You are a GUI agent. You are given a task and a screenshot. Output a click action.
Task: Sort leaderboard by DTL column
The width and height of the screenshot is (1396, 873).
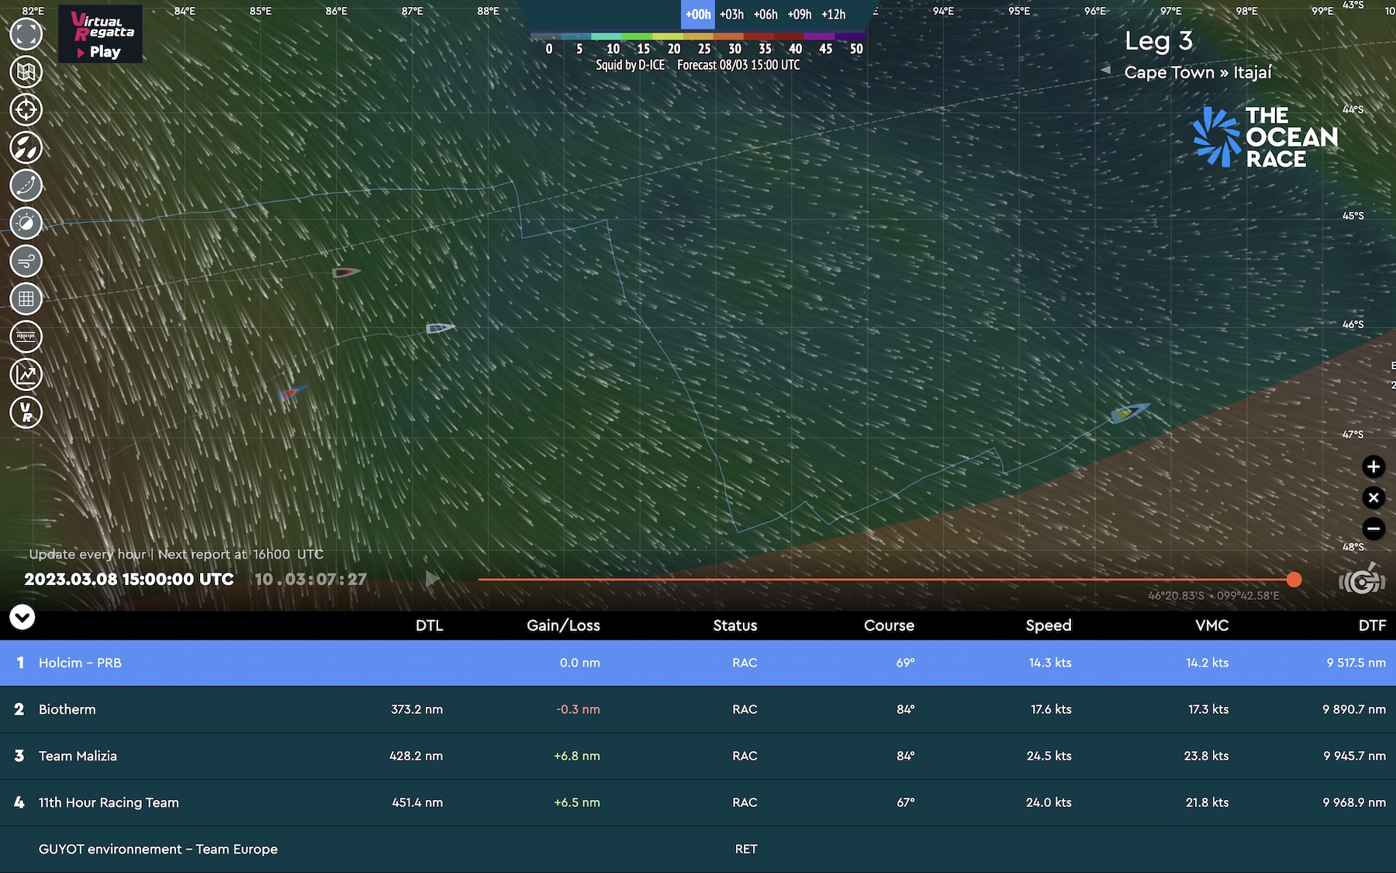[x=429, y=625]
